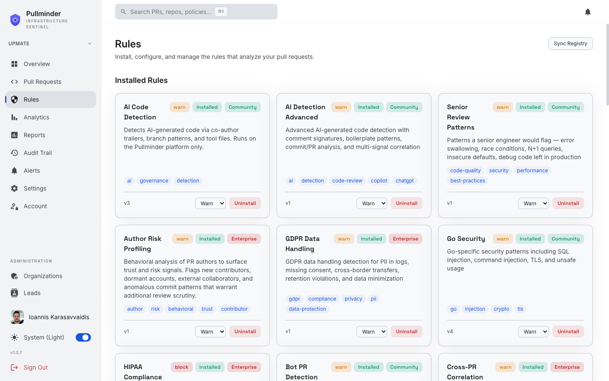Navigate to Audit Trail
Viewport: 609px width, 381px height.
(x=51, y=153)
